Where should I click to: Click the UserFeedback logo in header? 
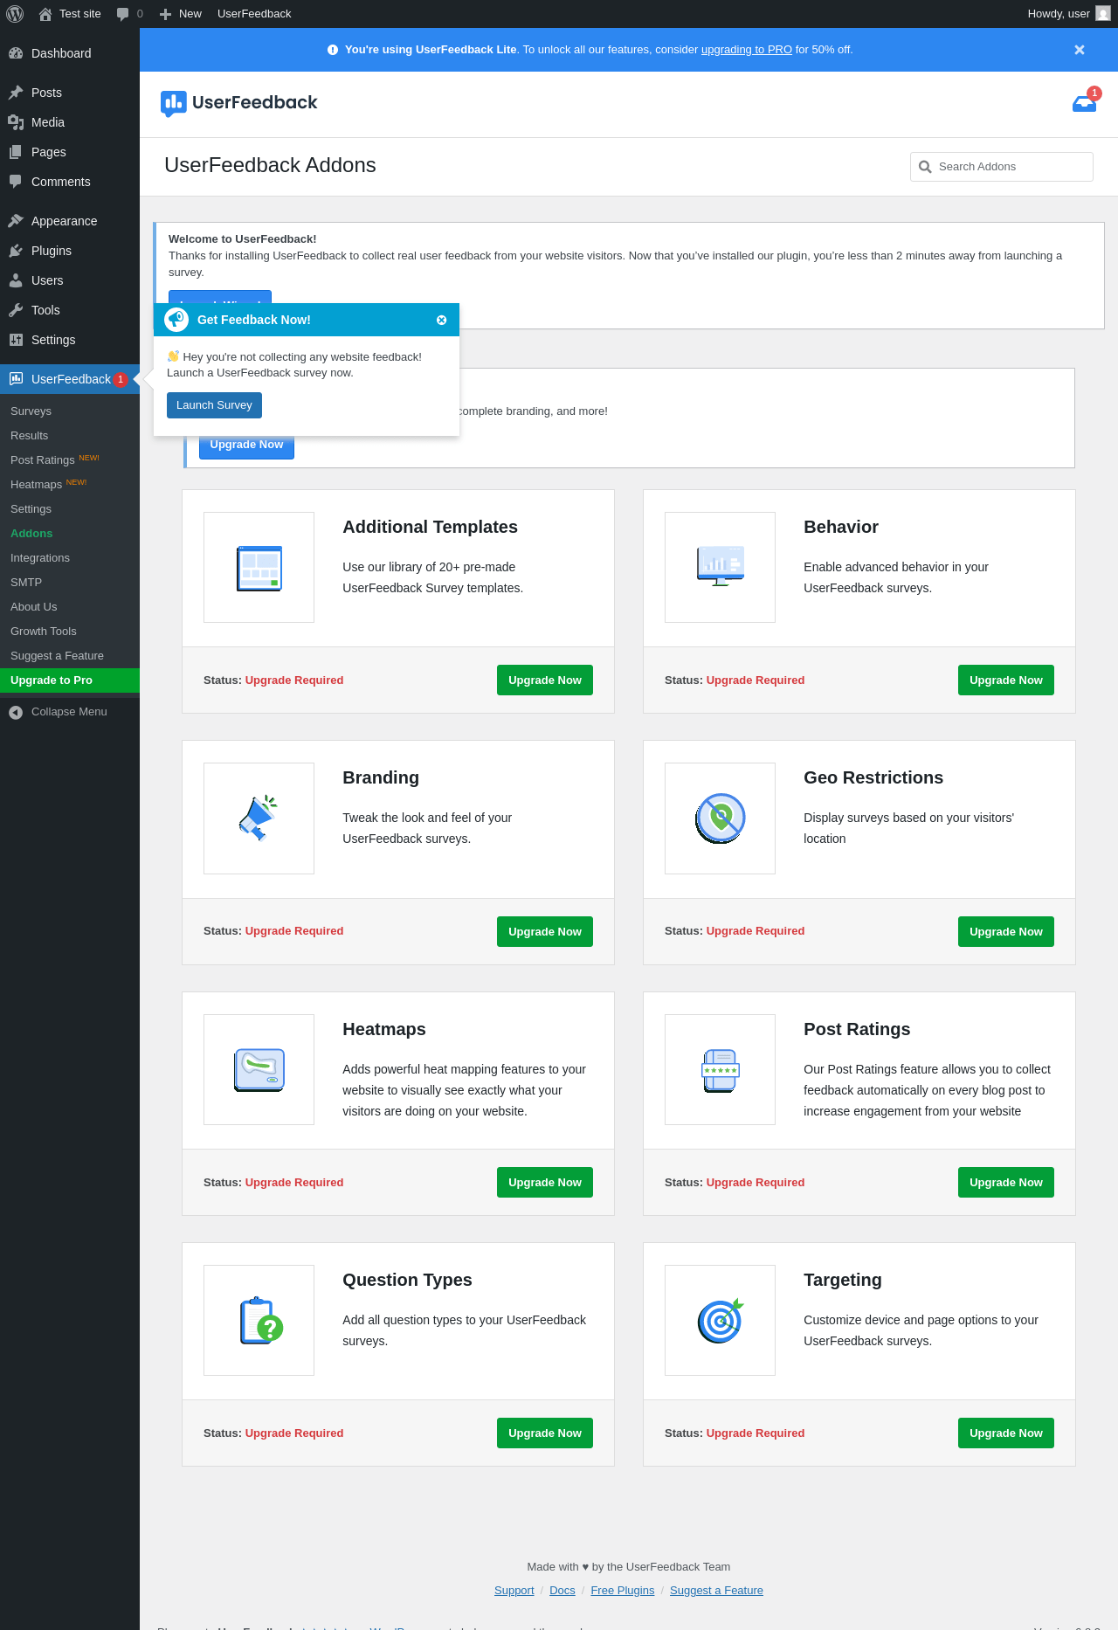239,103
